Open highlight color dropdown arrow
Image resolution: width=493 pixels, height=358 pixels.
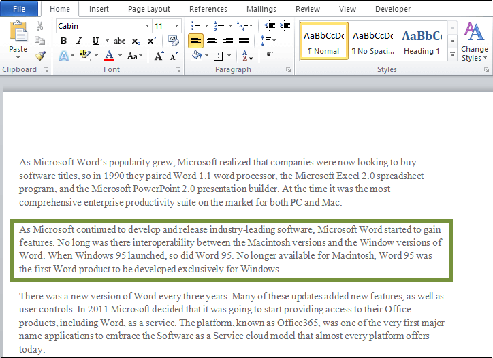coord(96,56)
